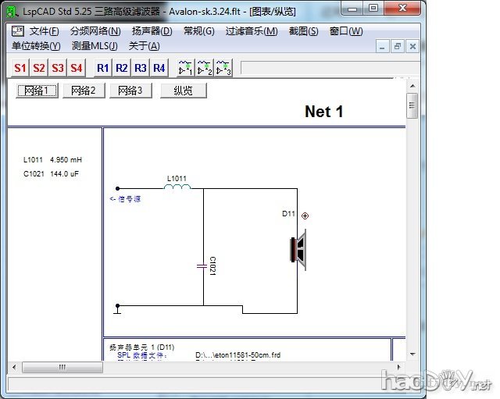The image size is (500, 399).
Task: Click the R1 toolbar button
Action: [x=103, y=68]
